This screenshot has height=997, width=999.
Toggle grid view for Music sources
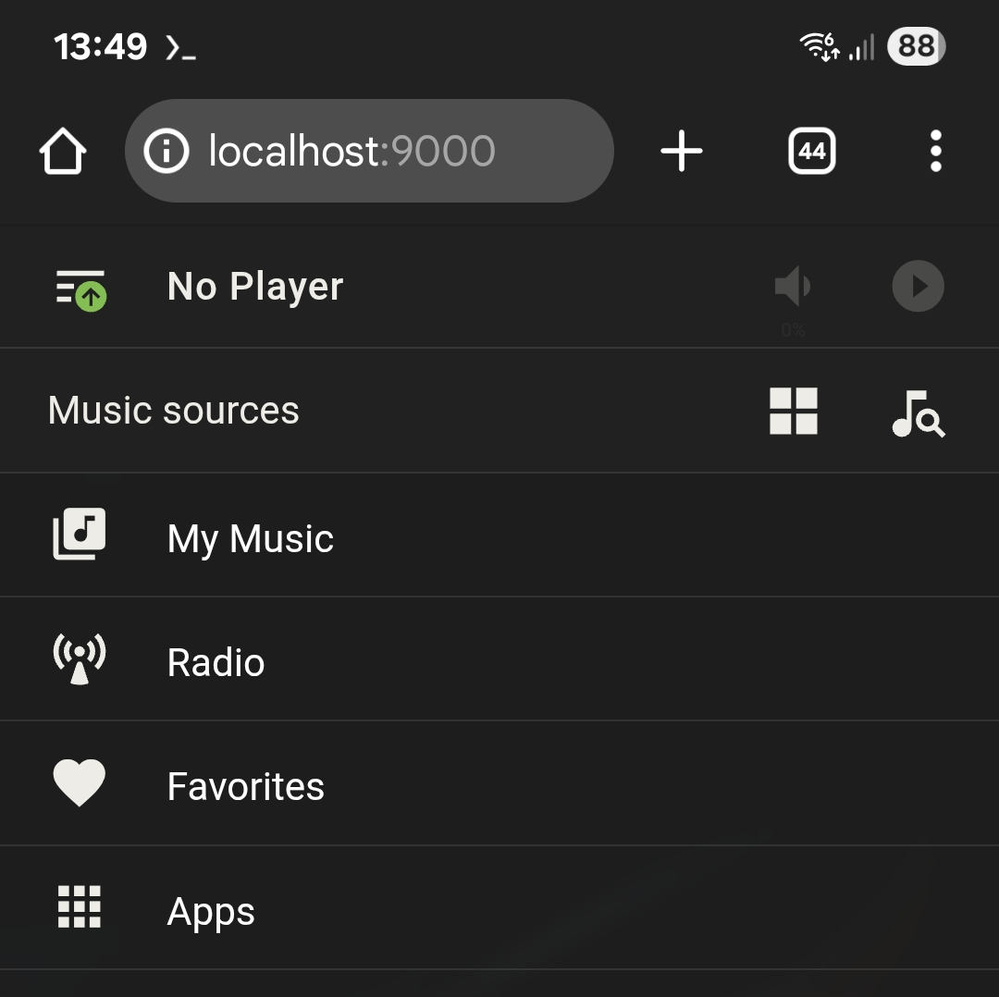pyautogui.click(x=794, y=411)
